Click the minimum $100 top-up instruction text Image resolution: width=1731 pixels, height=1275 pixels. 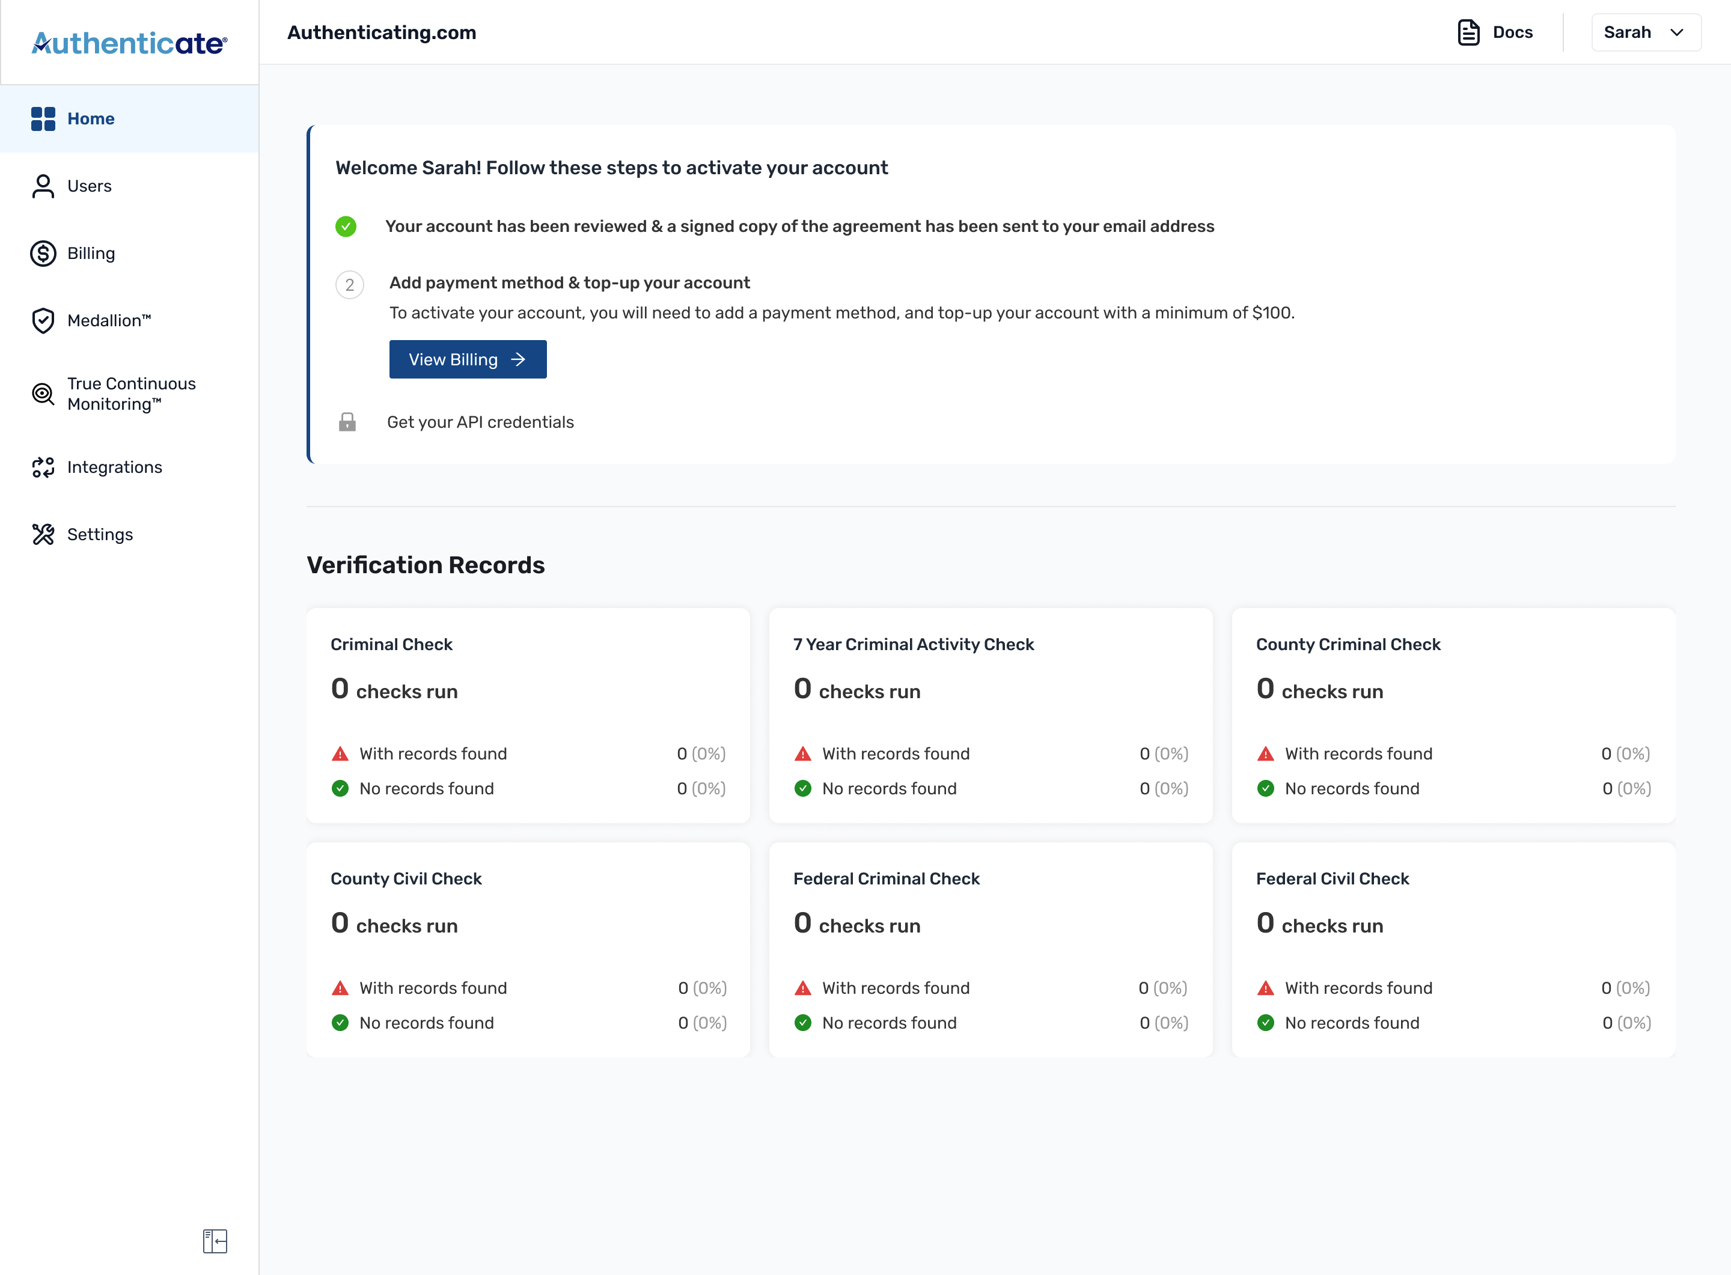click(x=841, y=312)
